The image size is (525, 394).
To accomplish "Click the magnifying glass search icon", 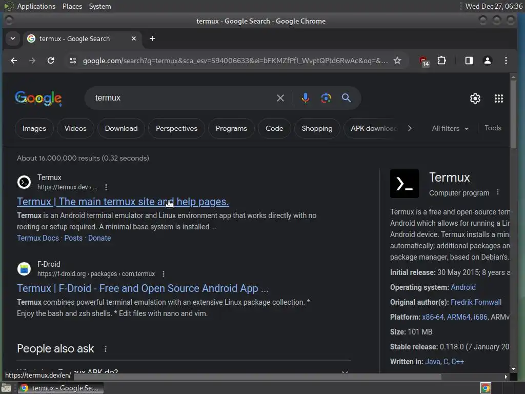I will [346, 98].
